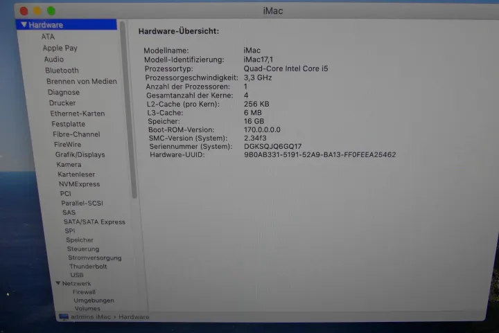
Task: Collapse the Hardware disclosure triangle
Action: [x=24, y=24]
